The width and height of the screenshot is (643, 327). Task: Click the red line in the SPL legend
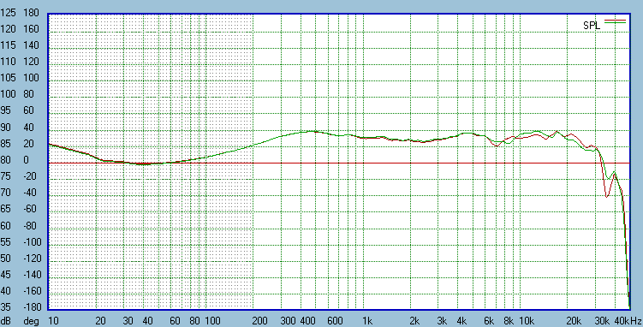(615, 20)
